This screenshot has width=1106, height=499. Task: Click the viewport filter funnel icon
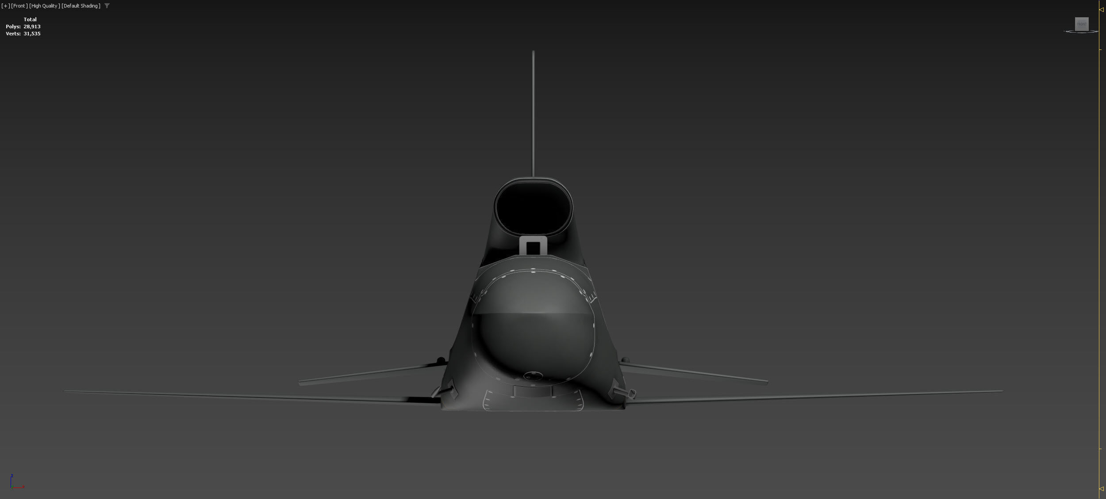[107, 6]
